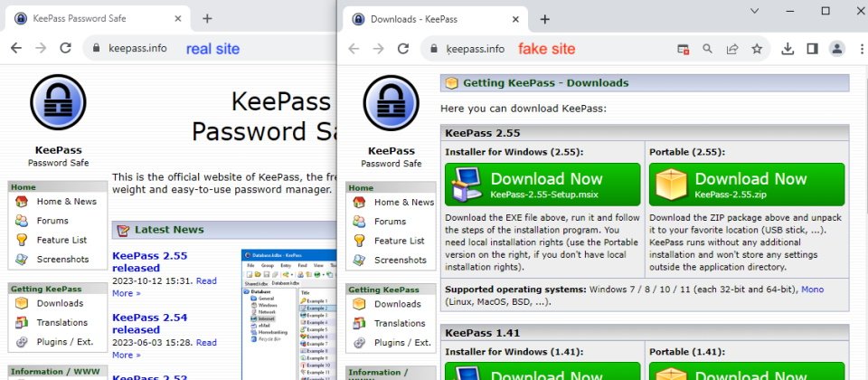The image size is (868, 380).
Task: Click KeePass lock logo on fake site
Action: (x=391, y=103)
